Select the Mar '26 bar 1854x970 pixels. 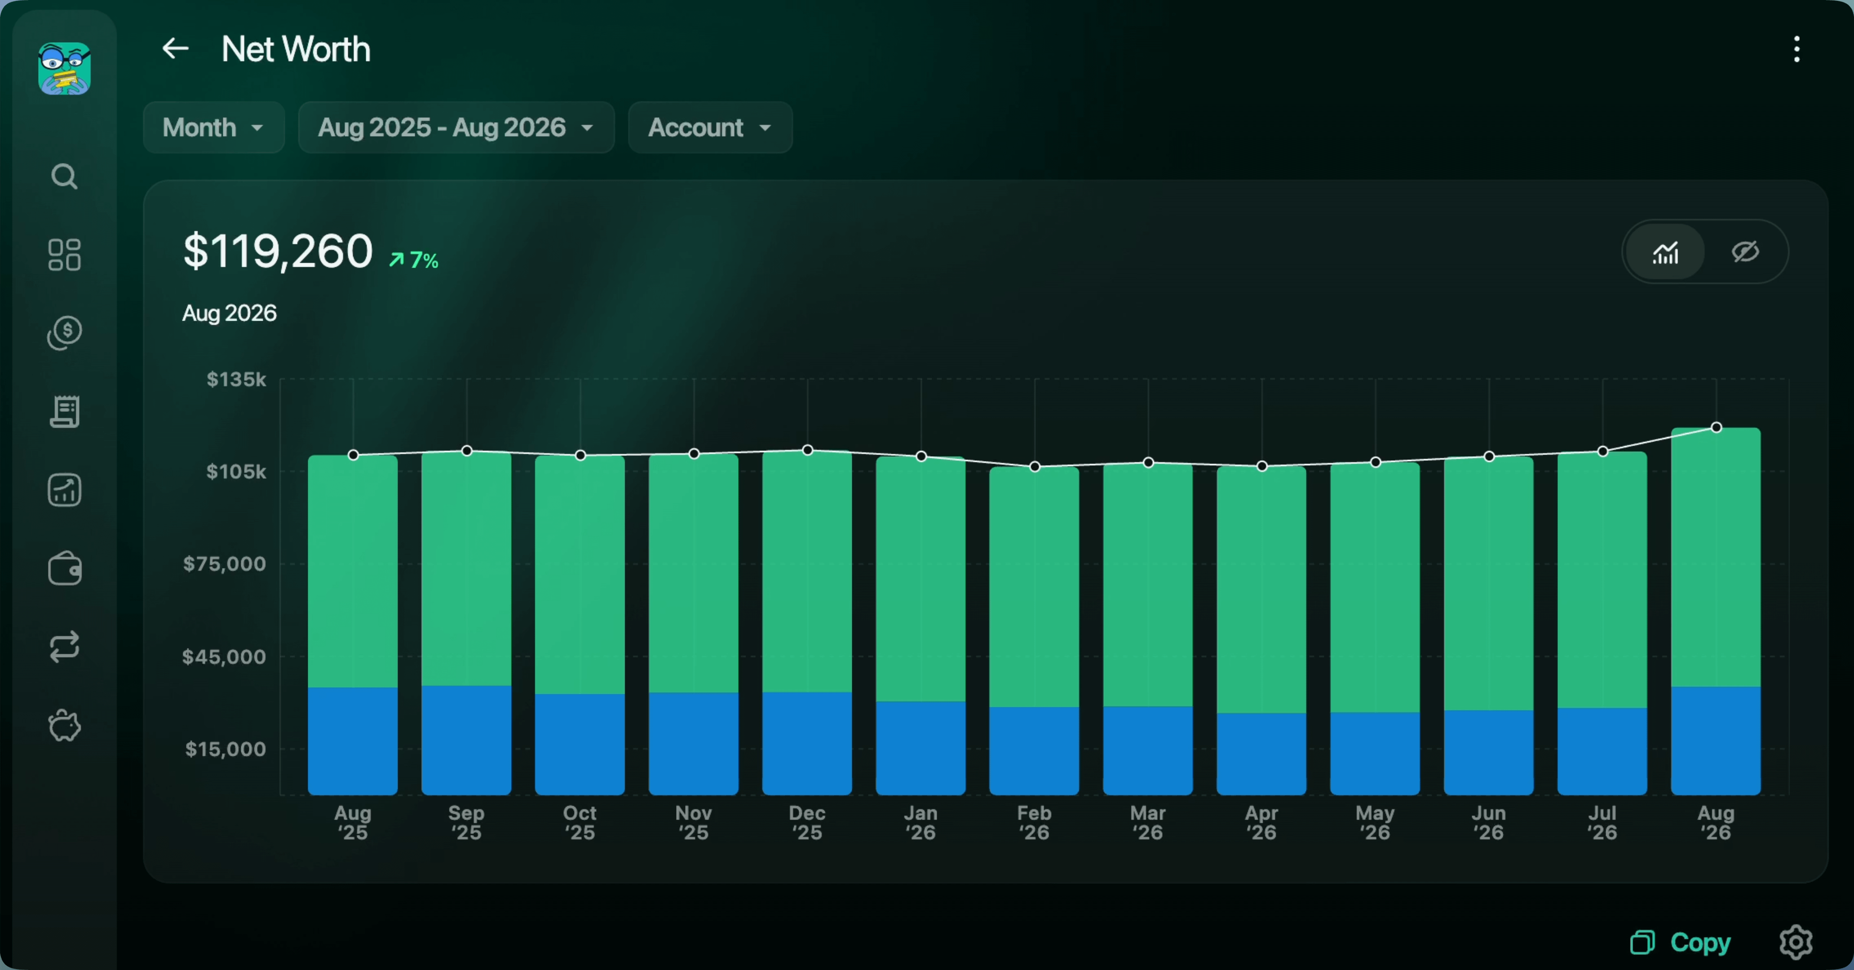(x=1148, y=629)
